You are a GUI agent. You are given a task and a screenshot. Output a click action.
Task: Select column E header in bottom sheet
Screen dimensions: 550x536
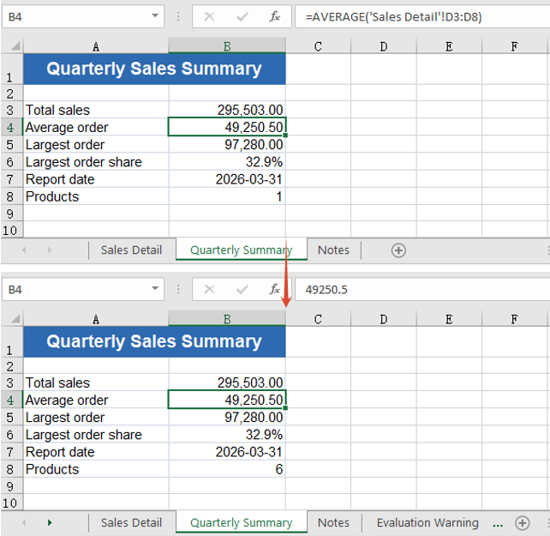[449, 319]
